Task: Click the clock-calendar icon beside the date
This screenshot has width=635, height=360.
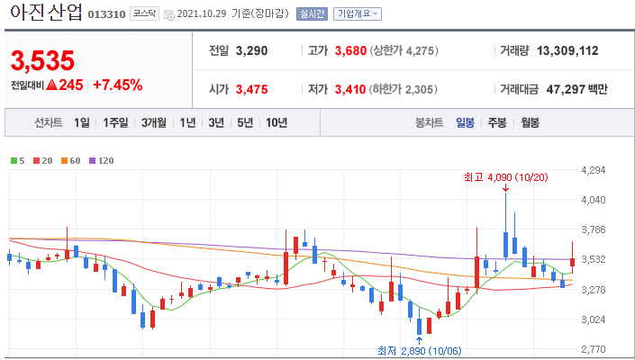Action: (x=169, y=14)
